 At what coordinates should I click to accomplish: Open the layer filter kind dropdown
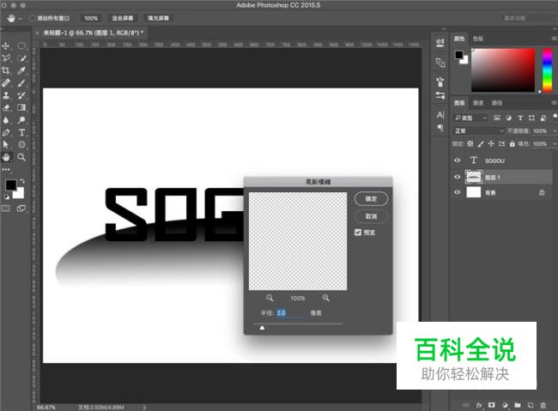470,118
